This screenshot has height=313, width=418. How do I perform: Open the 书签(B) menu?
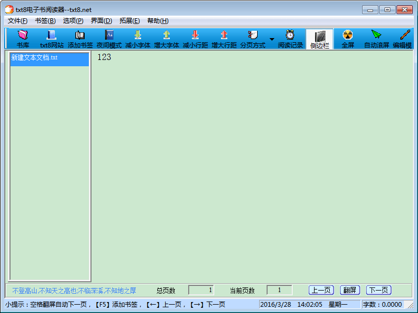[x=45, y=21]
